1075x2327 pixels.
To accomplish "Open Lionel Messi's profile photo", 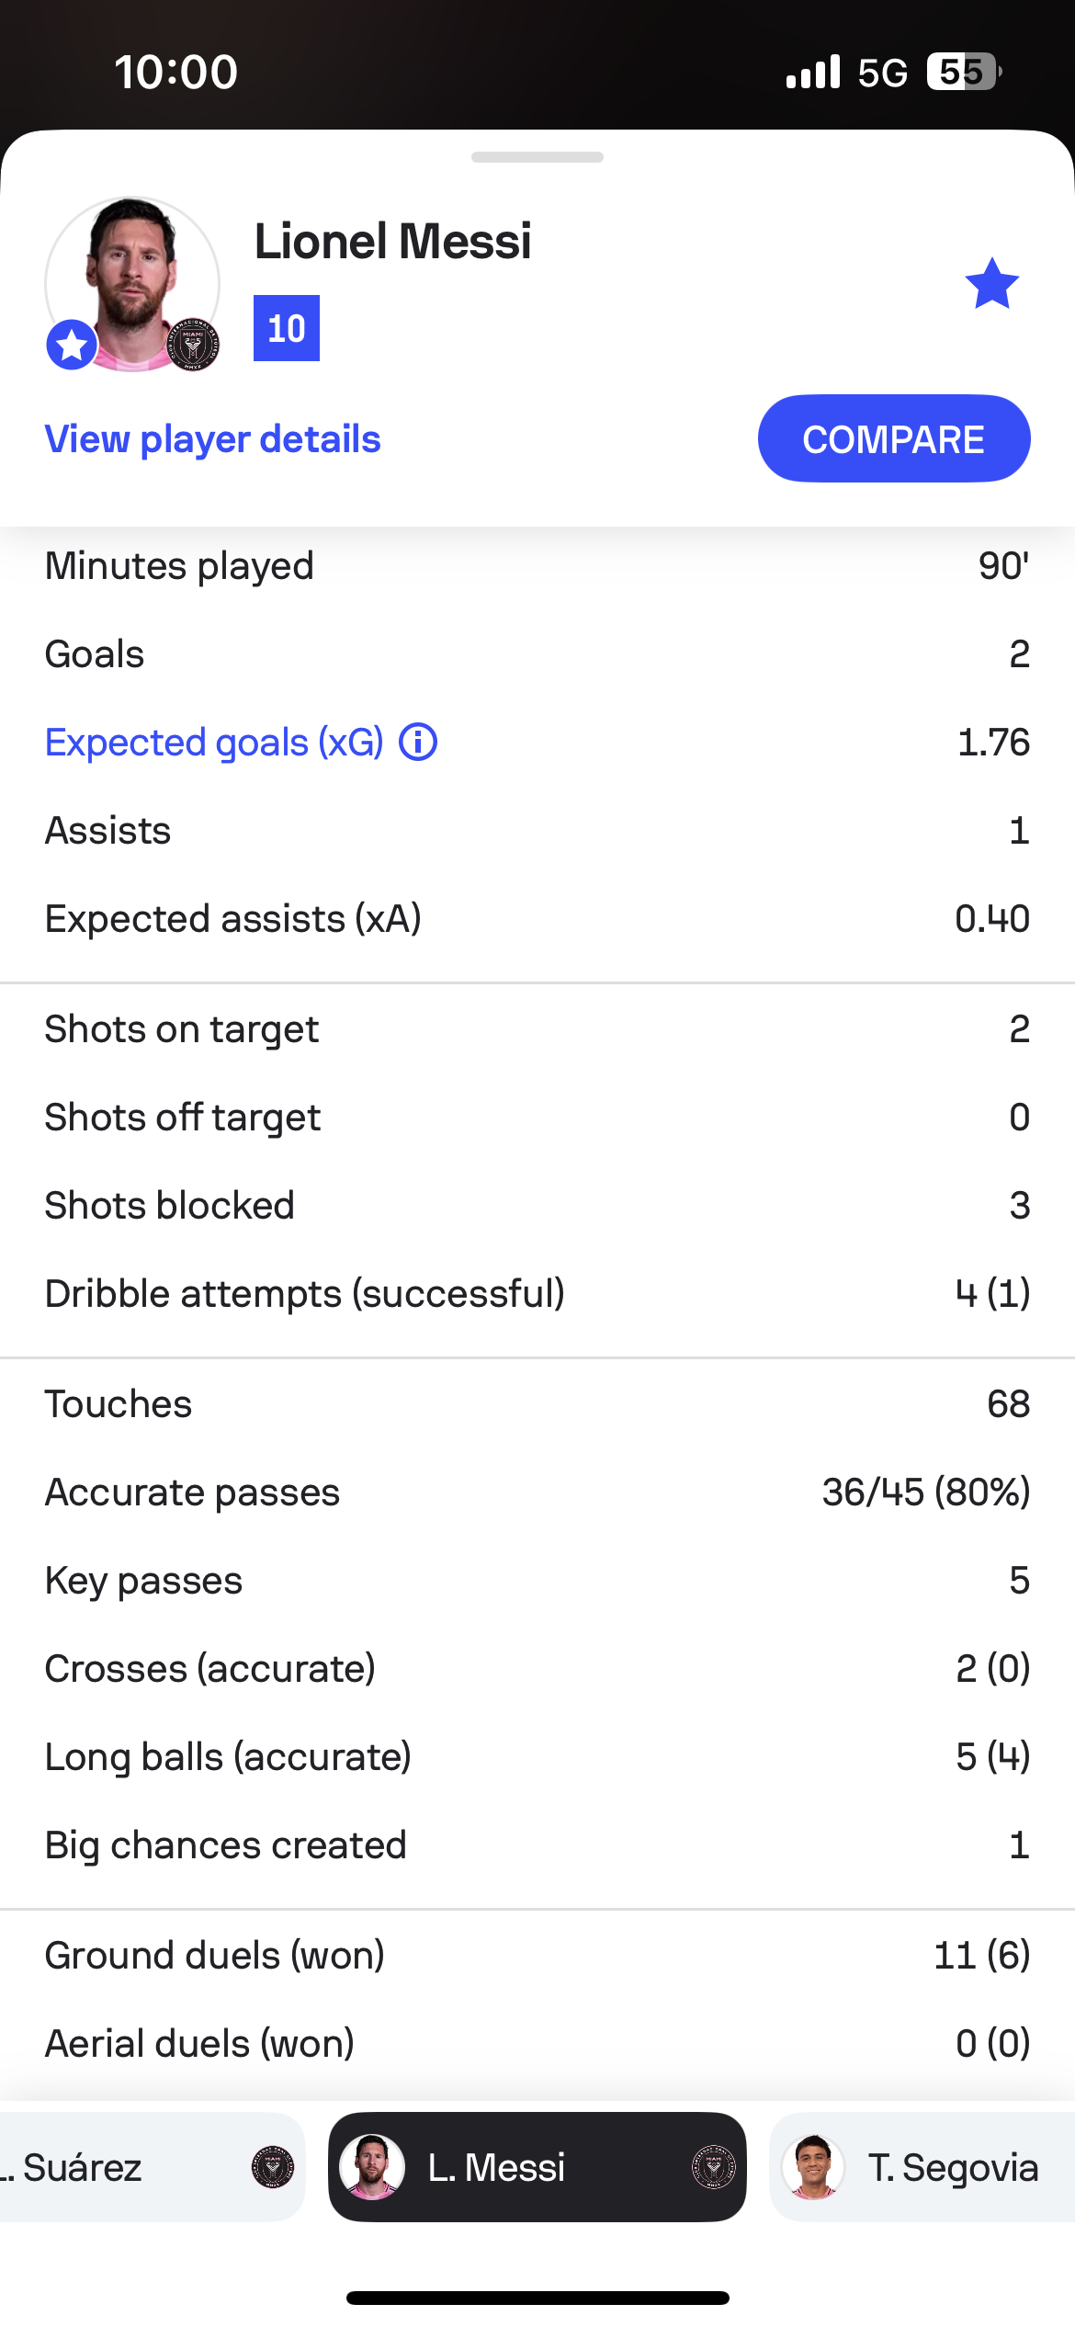I will point(132,284).
